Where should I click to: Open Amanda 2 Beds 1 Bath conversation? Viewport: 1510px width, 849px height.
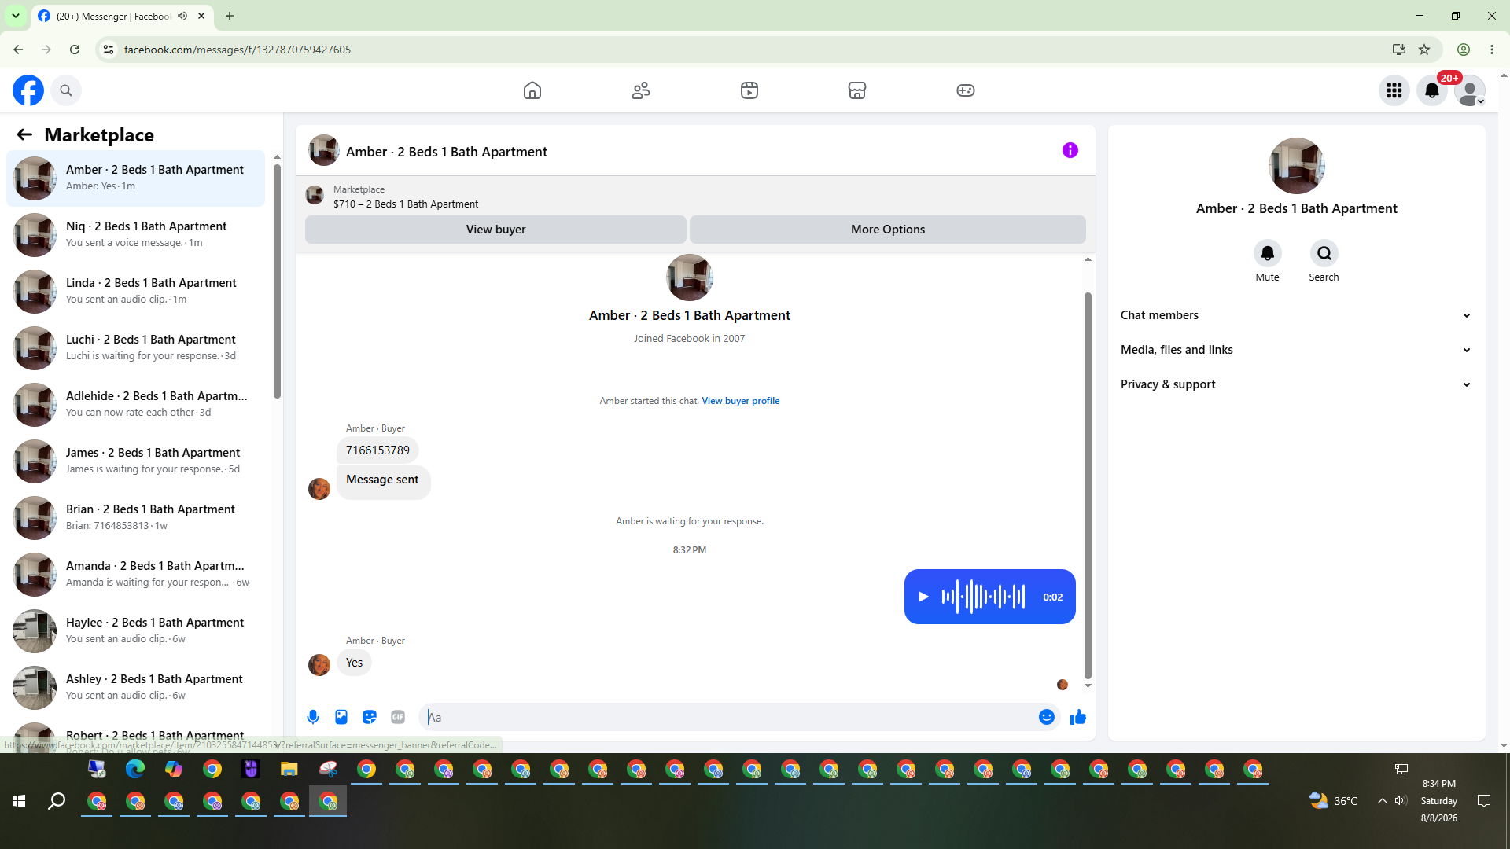coord(135,575)
